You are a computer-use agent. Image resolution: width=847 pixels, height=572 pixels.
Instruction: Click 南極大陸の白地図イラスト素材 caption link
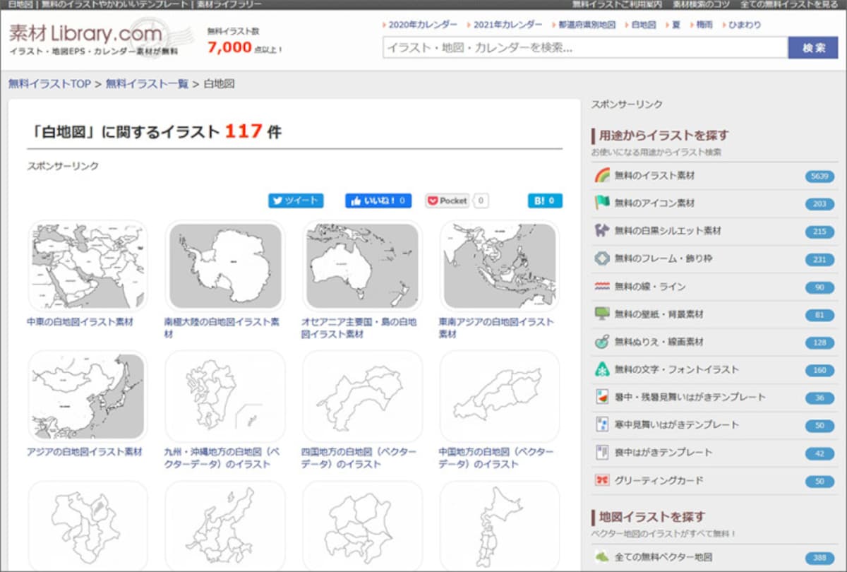(222, 328)
